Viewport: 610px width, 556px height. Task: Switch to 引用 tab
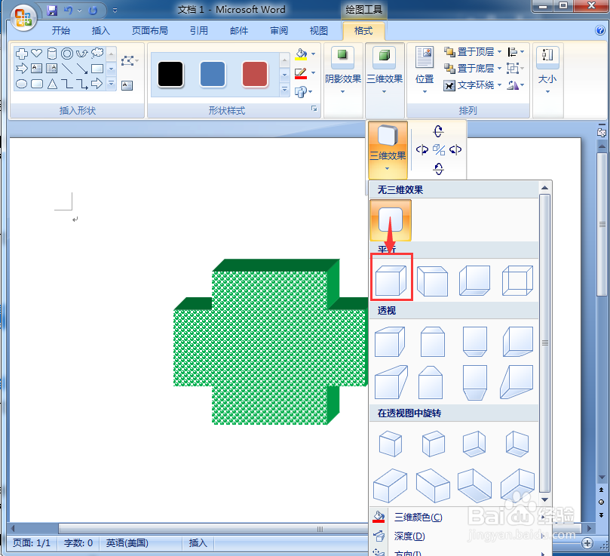click(199, 31)
